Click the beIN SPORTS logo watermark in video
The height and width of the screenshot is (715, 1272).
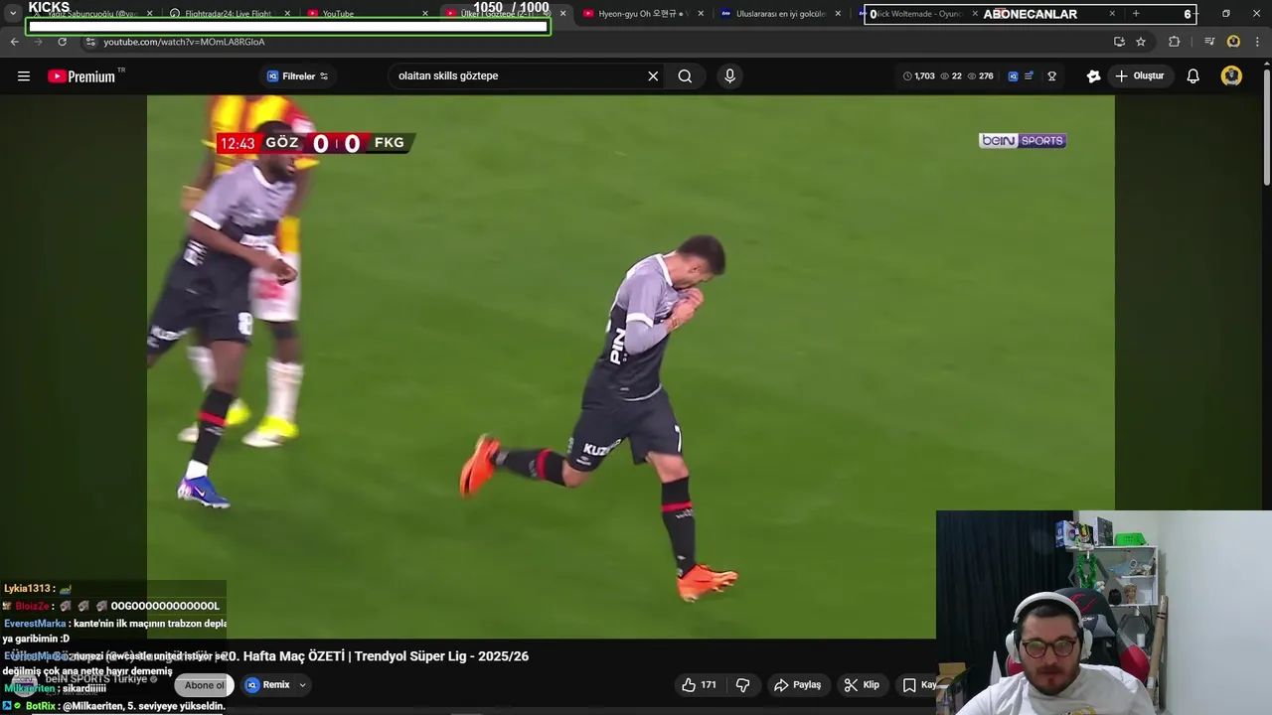point(1023,141)
